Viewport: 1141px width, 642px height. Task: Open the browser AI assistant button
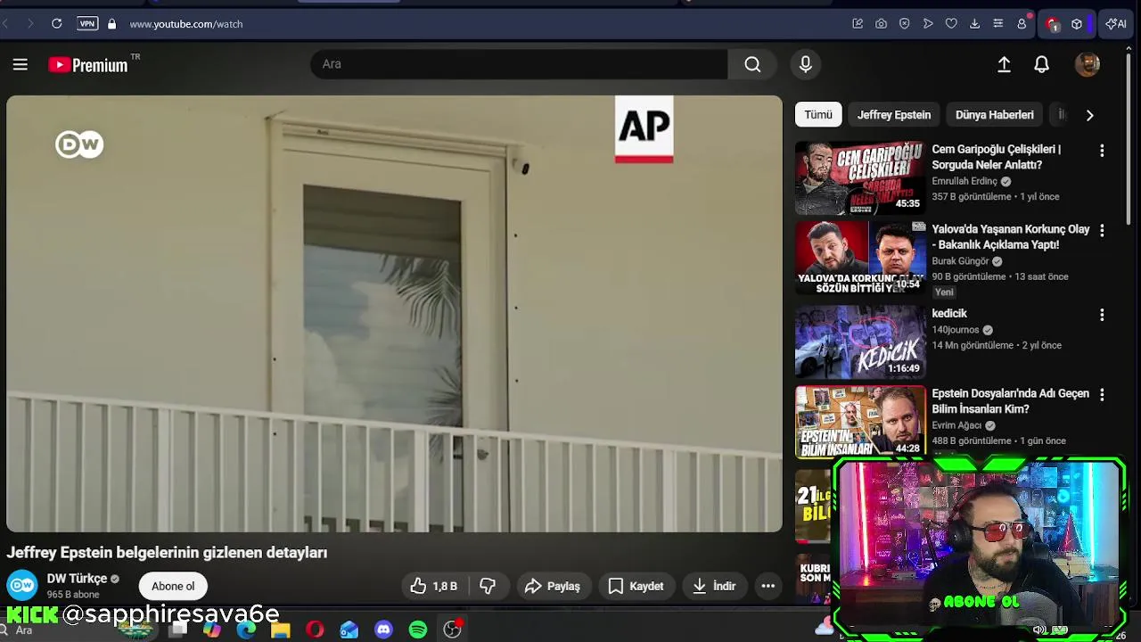tap(1116, 24)
